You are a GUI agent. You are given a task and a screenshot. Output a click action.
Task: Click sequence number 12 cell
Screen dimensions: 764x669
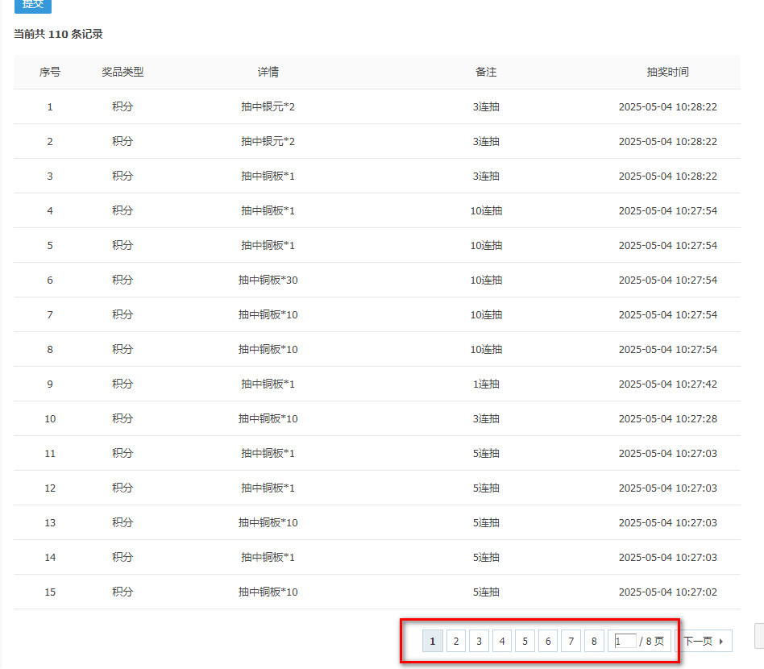50,488
